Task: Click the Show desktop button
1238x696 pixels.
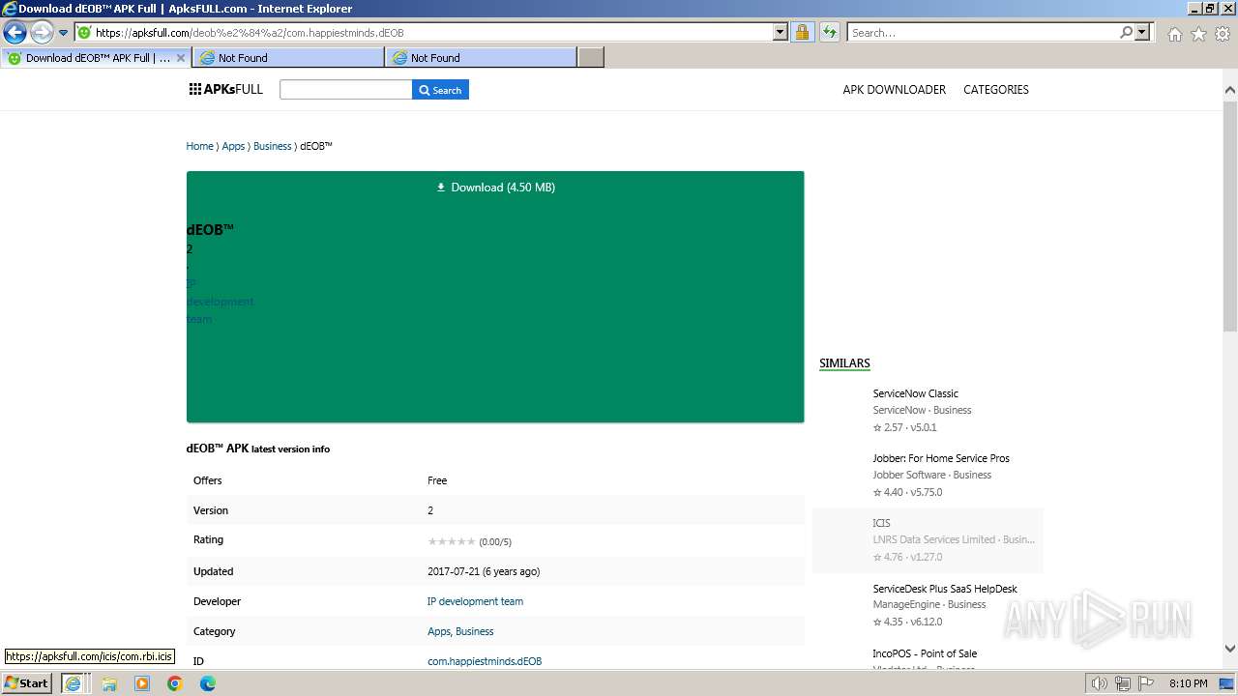Action: coord(1227,683)
